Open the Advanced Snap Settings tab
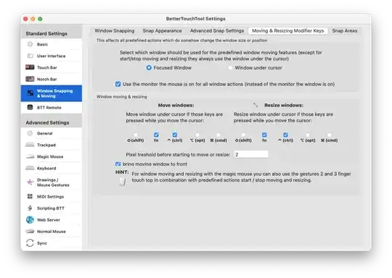Screen dimensions: 392x278 (x=217, y=30)
